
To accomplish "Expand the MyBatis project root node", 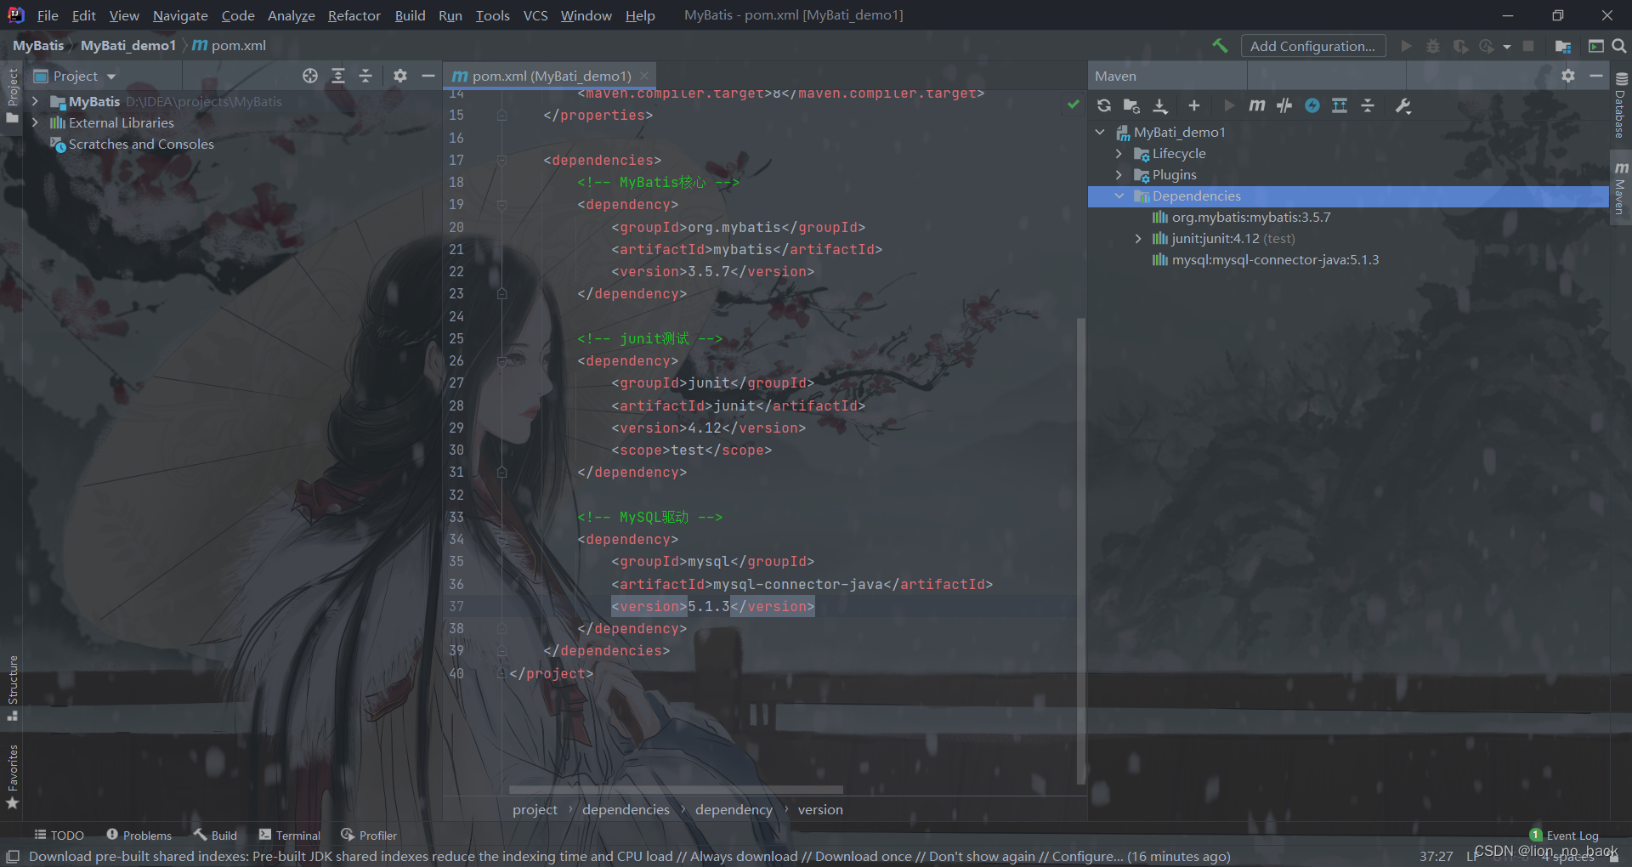I will coord(35,101).
